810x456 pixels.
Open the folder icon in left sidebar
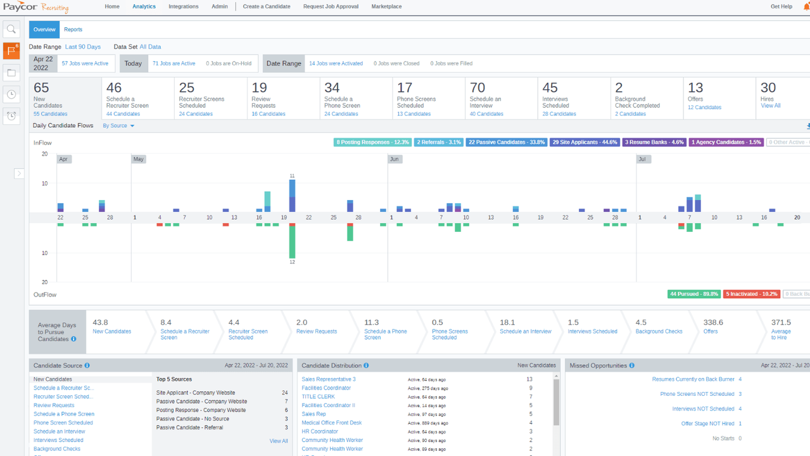tap(11, 73)
